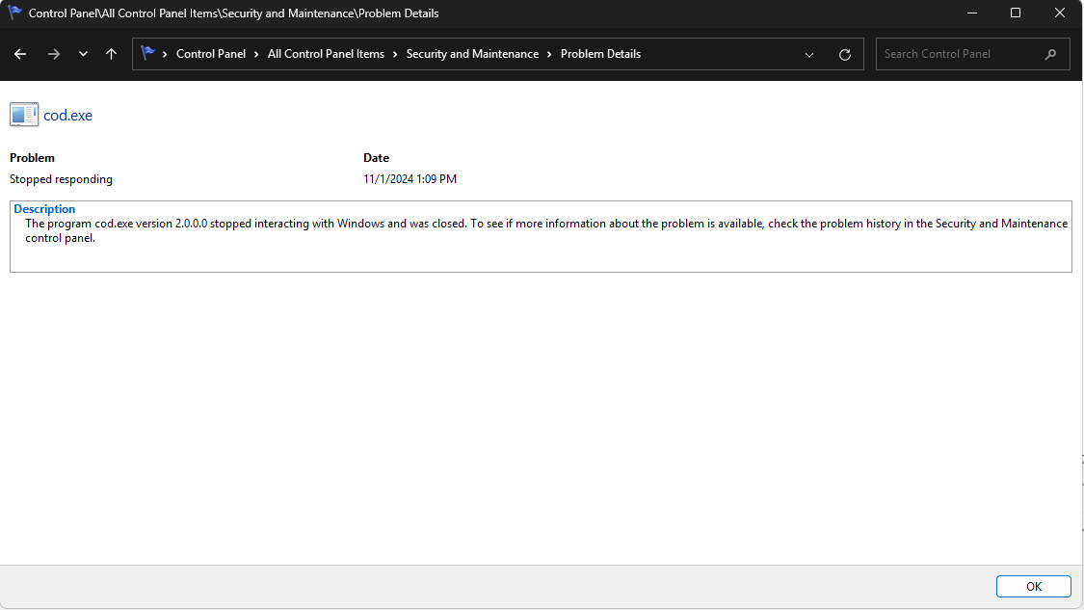This screenshot has height=610, width=1084.
Task: Confirm with the OK button
Action: [x=1034, y=587]
